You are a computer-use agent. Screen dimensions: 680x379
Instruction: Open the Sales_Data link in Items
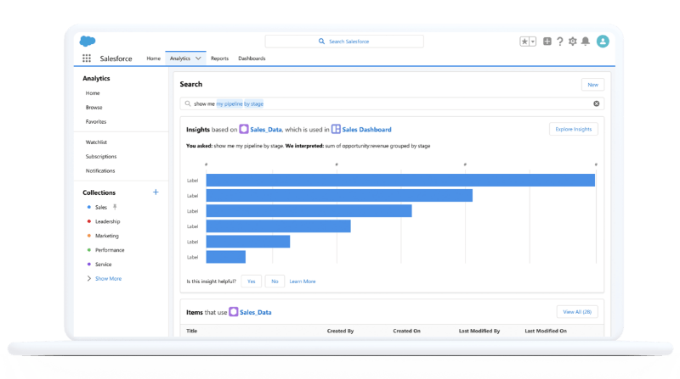256,312
